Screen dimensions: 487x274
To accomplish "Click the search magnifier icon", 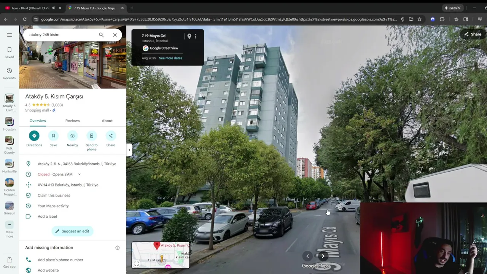I will (101, 35).
